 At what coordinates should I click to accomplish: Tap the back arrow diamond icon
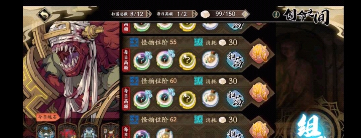45,14
